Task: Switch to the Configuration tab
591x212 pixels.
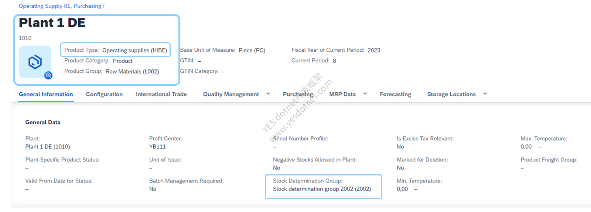Action: tap(104, 94)
